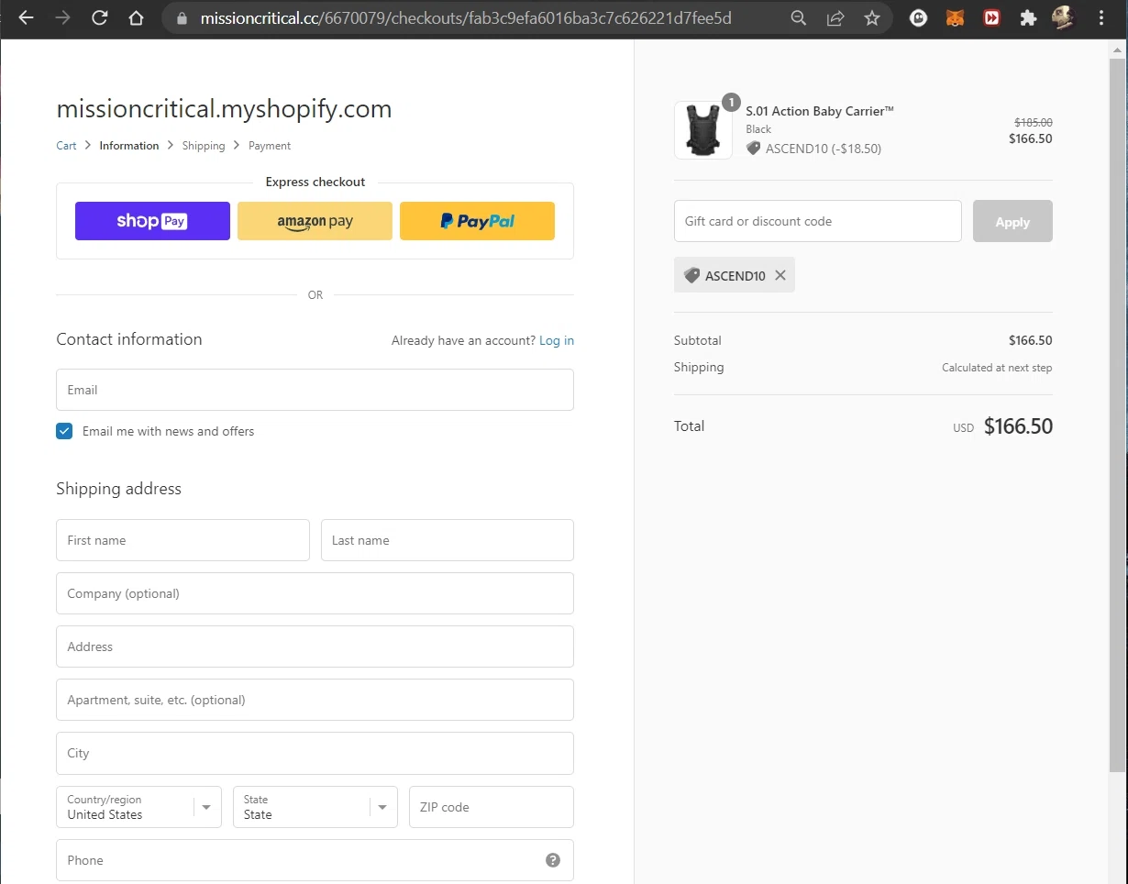1128x884 pixels.
Task: Click Log in link
Action: click(557, 340)
